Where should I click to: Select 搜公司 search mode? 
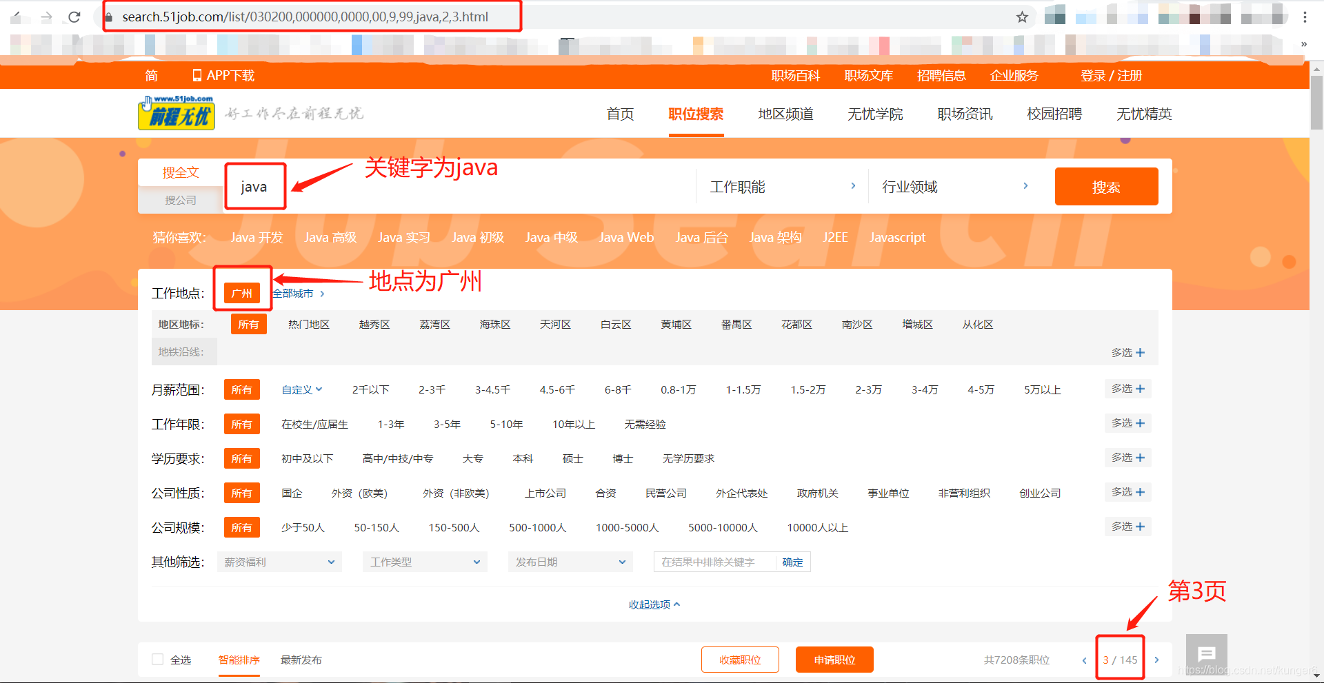(181, 200)
